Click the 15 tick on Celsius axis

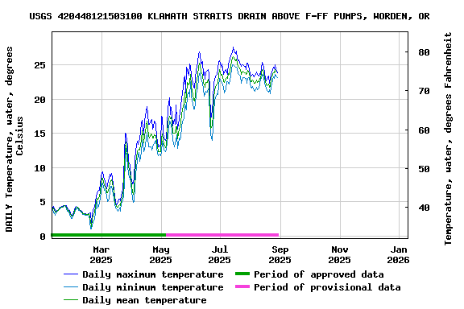click(x=40, y=134)
